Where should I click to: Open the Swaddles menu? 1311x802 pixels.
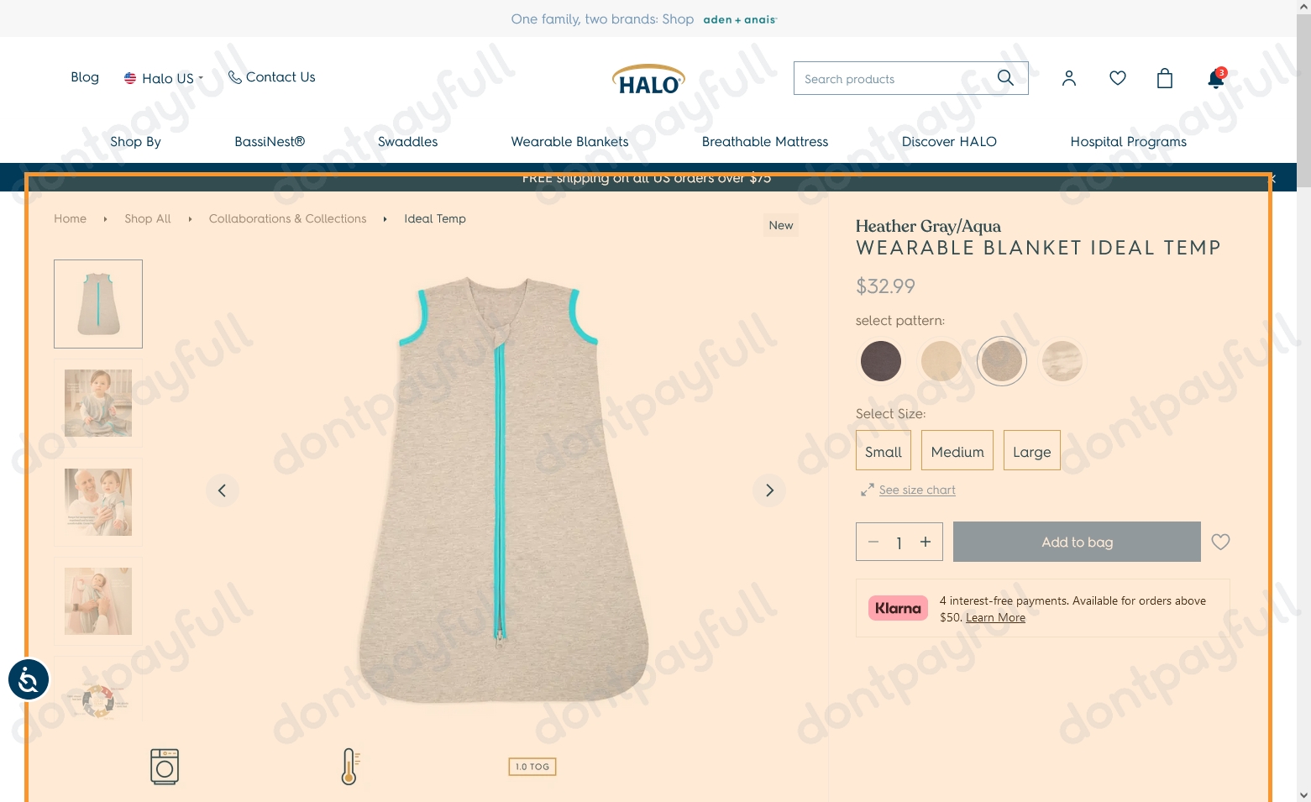[407, 142]
